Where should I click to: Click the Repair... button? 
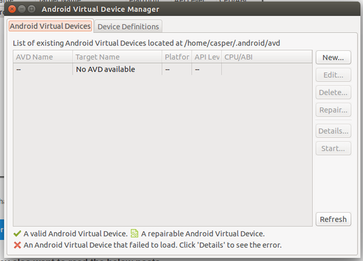point(333,110)
